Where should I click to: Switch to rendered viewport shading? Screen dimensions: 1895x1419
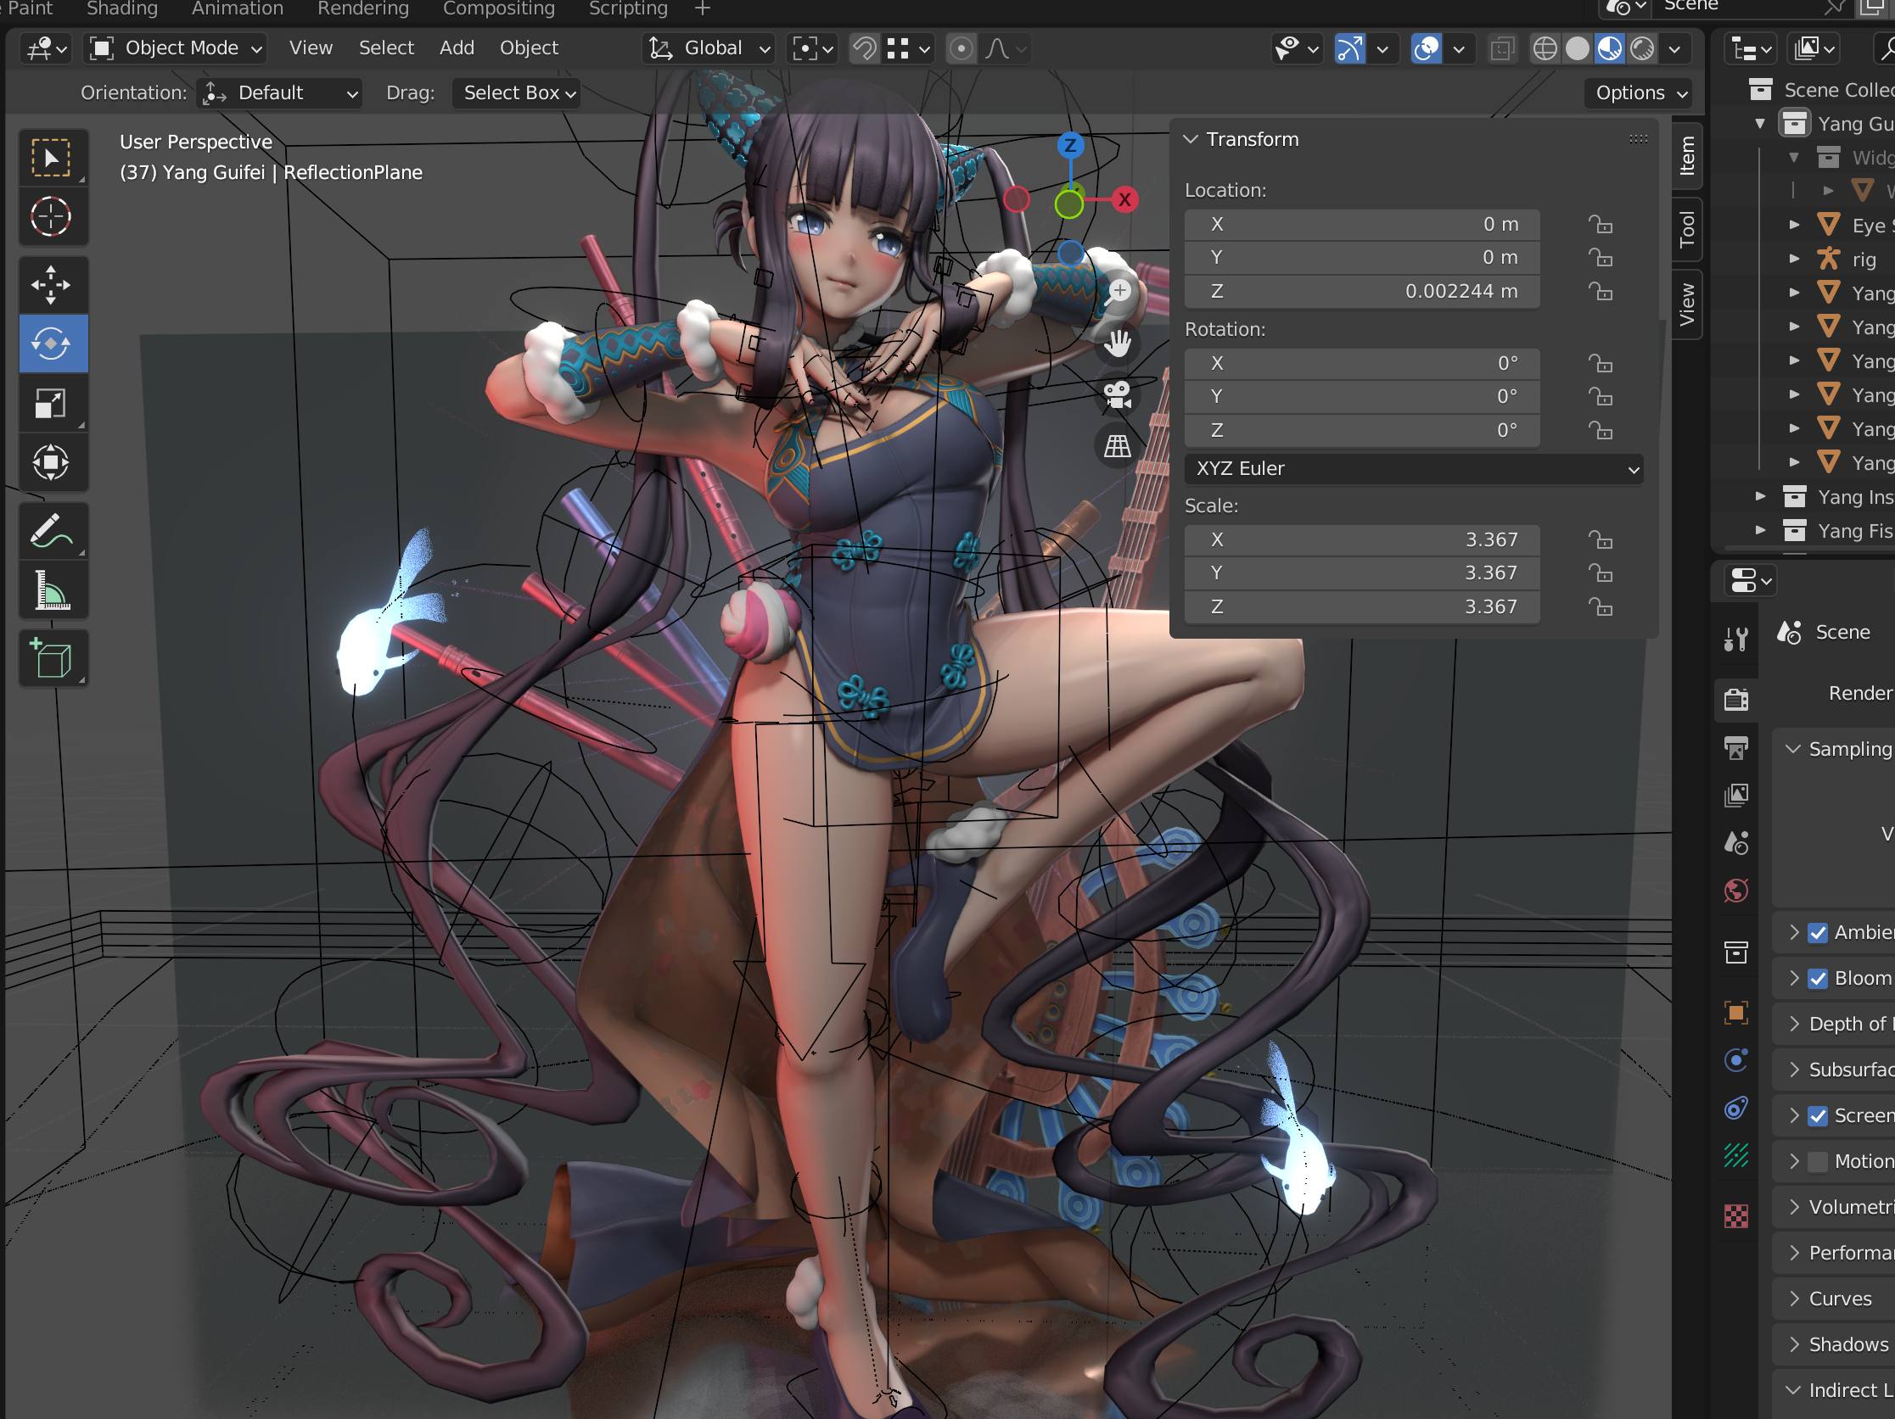click(1642, 49)
